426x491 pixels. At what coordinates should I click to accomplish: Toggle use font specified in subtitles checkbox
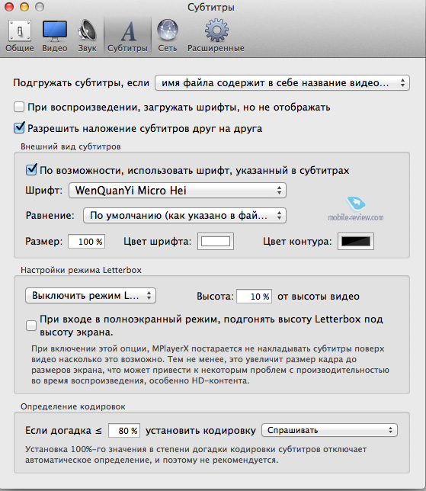(31, 170)
